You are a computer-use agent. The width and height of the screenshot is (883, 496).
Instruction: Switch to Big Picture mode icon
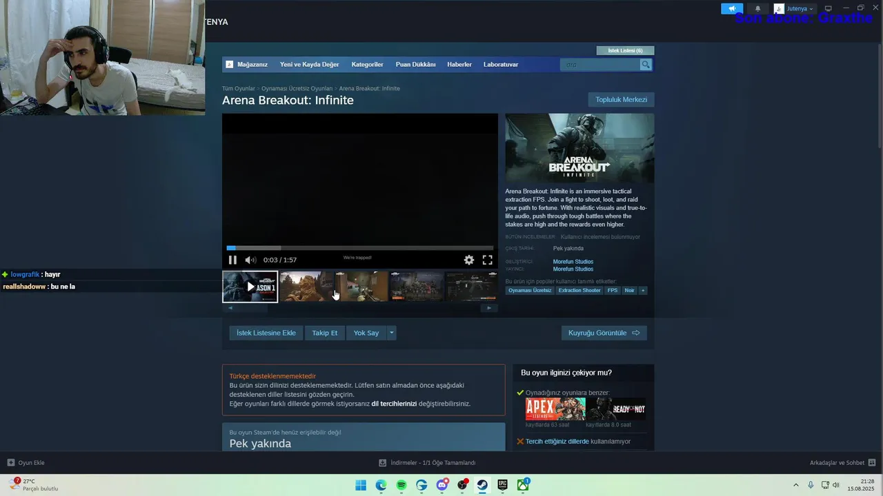pyautogui.click(x=829, y=8)
